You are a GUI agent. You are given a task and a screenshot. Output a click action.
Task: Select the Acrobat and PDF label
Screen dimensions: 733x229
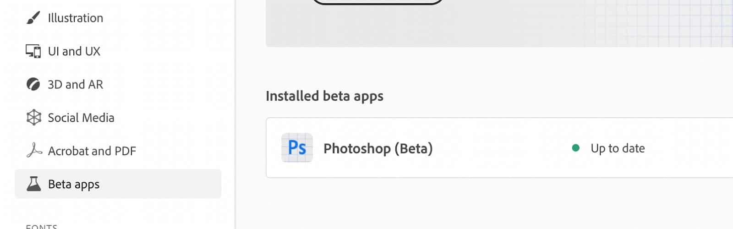92,151
